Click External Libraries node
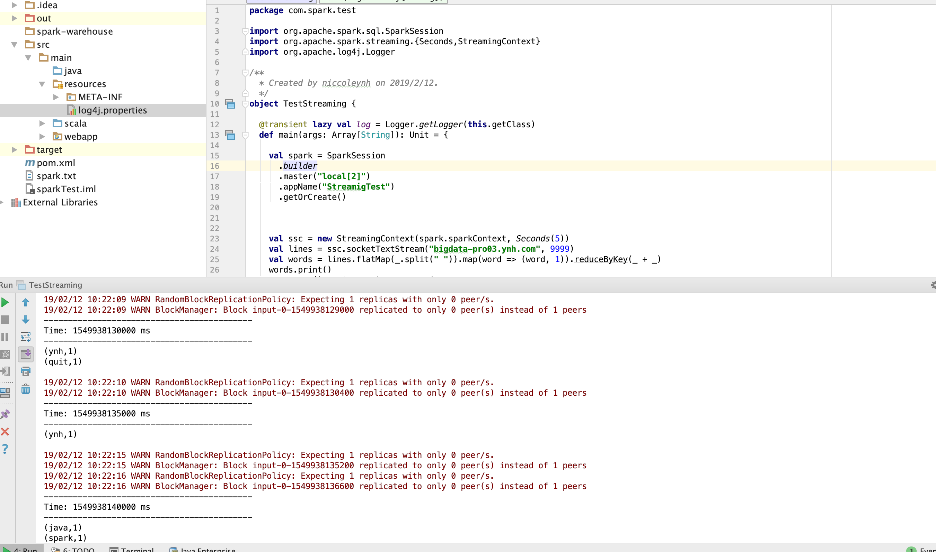This screenshot has width=936, height=552. coord(54,202)
